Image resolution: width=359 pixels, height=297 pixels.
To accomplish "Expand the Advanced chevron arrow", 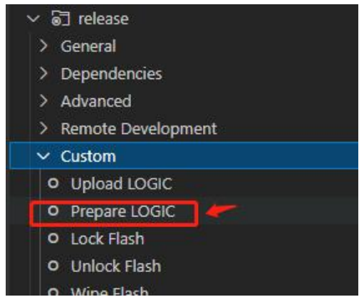I will click(x=43, y=101).
